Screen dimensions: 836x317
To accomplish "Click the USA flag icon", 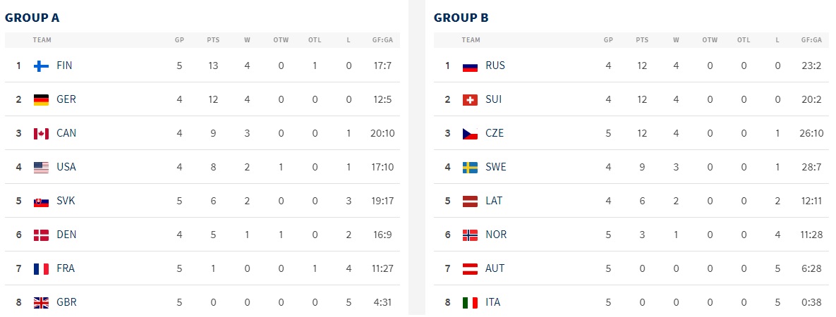I will tap(41, 167).
